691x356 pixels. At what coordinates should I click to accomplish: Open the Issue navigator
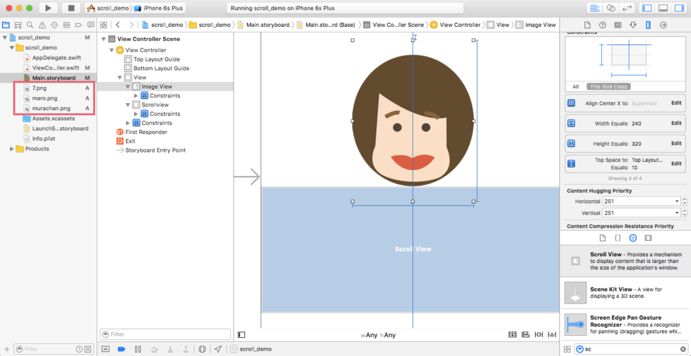tap(43, 25)
